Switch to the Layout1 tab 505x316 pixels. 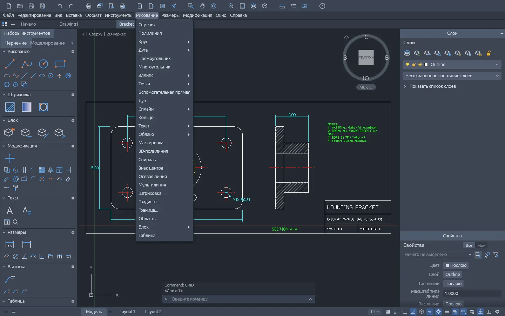(x=127, y=312)
